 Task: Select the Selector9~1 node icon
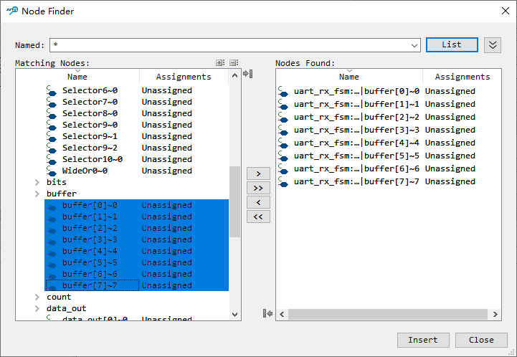(x=52, y=137)
